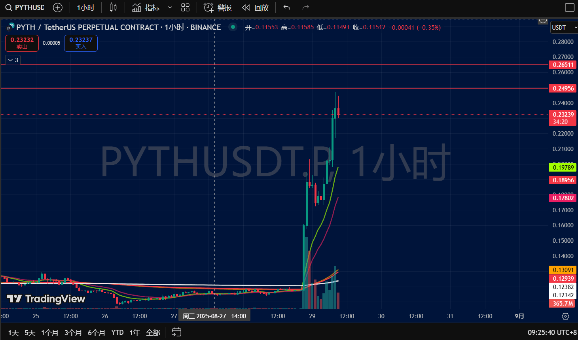Click the PYTH symbol logo in legend
The height and width of the screenshot is (340, 578).
[11, 27]
